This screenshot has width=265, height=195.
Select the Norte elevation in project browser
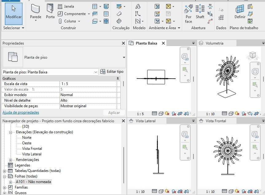27,137
